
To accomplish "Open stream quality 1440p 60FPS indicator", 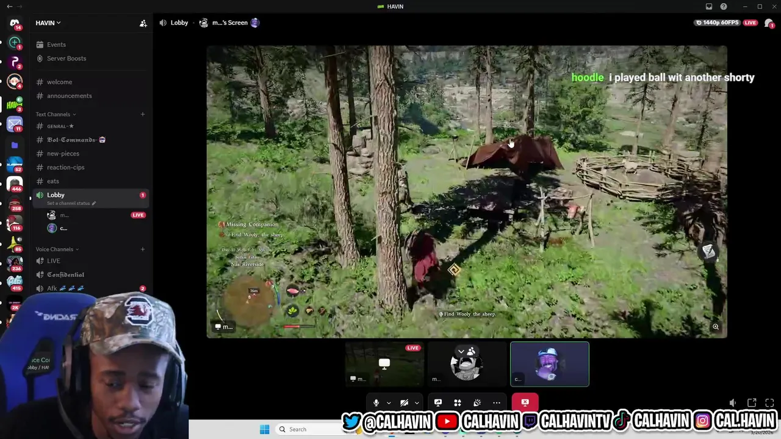I will click(717, 23).
